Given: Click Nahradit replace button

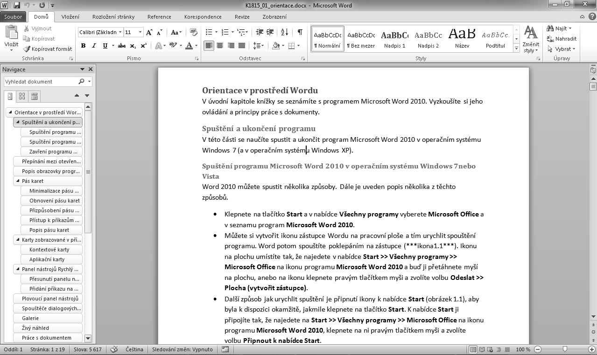Looking at the screenshot, I should 562,39.
